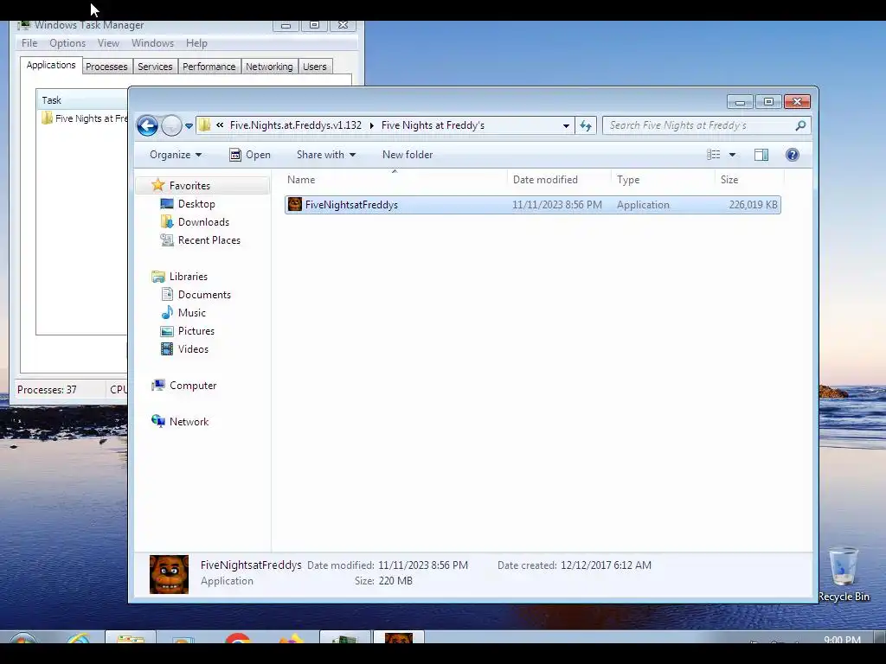Open the view options dropdown arrow
Image resolution: width=886 pixels, height=664 pixels.
(732, 155)
